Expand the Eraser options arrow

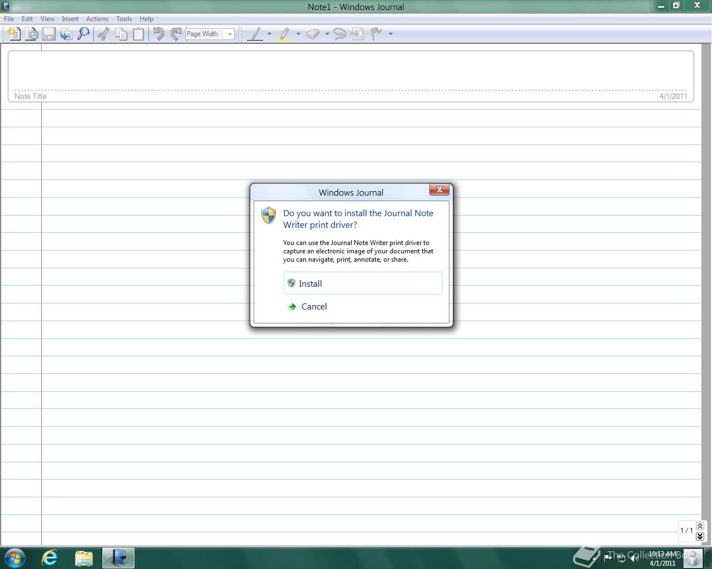click(x=327, y=34)
